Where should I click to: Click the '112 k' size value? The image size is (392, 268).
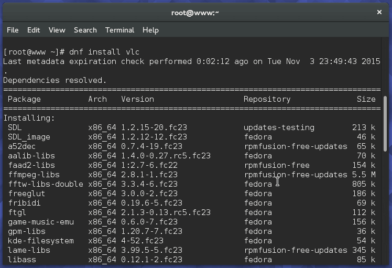pos(364,212)
